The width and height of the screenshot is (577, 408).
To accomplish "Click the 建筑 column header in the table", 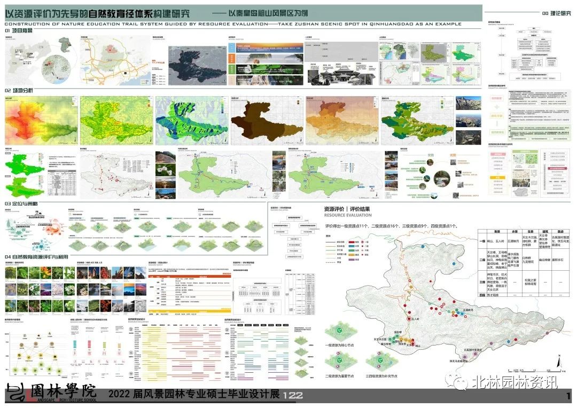I will pyautogui.click(x=544, y=232).
